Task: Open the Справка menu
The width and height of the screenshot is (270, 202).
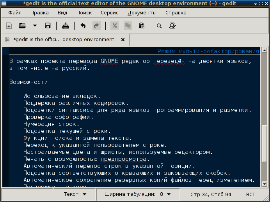Action: click(176, 13)
